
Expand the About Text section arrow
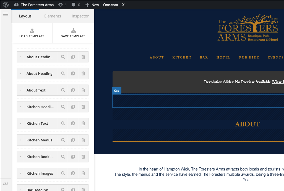click(x=20, y=90)
